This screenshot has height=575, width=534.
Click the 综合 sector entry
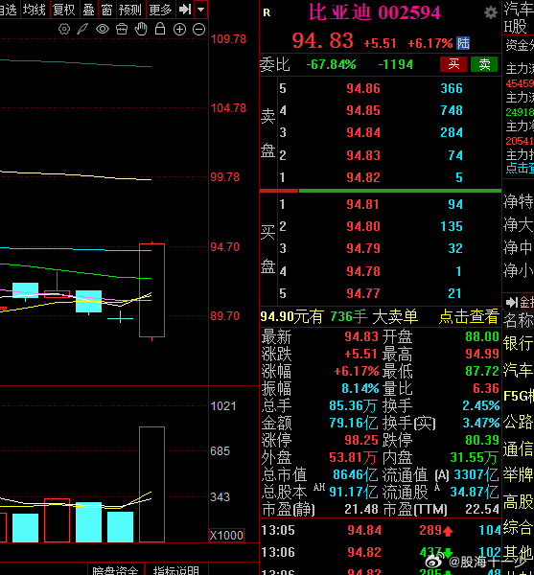point(518,527)
